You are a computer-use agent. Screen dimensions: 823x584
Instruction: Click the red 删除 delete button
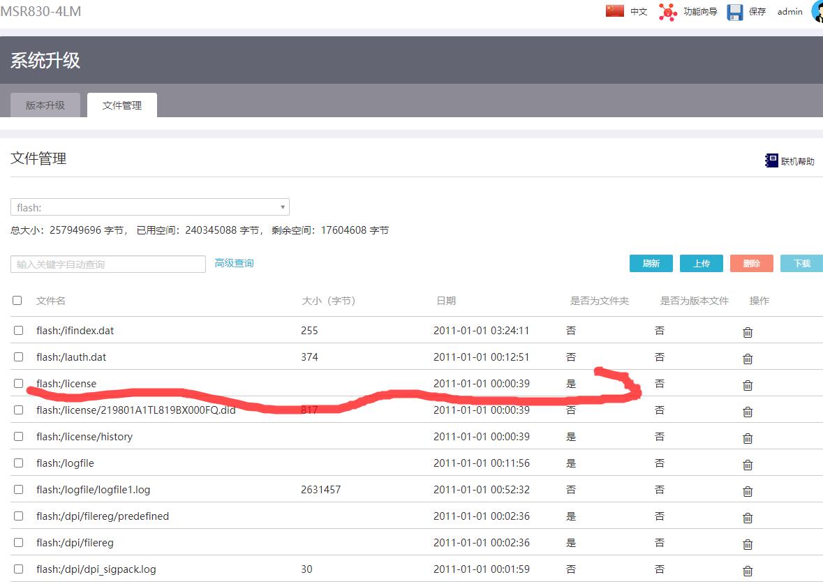point(752,263)
